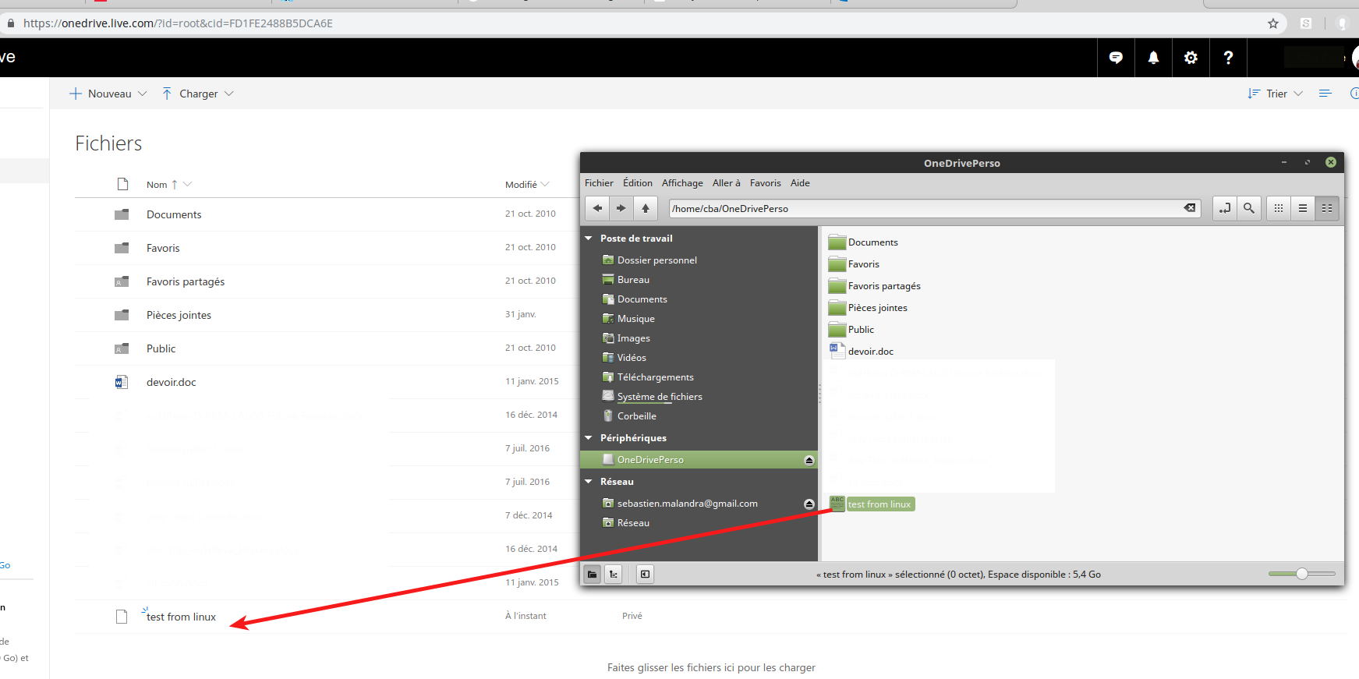Open the Documents folder in OneDrive web
Screen dimensions: 1359x679
point(174,214)
